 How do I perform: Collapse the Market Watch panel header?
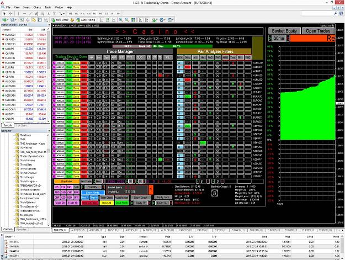coord(49,25)
